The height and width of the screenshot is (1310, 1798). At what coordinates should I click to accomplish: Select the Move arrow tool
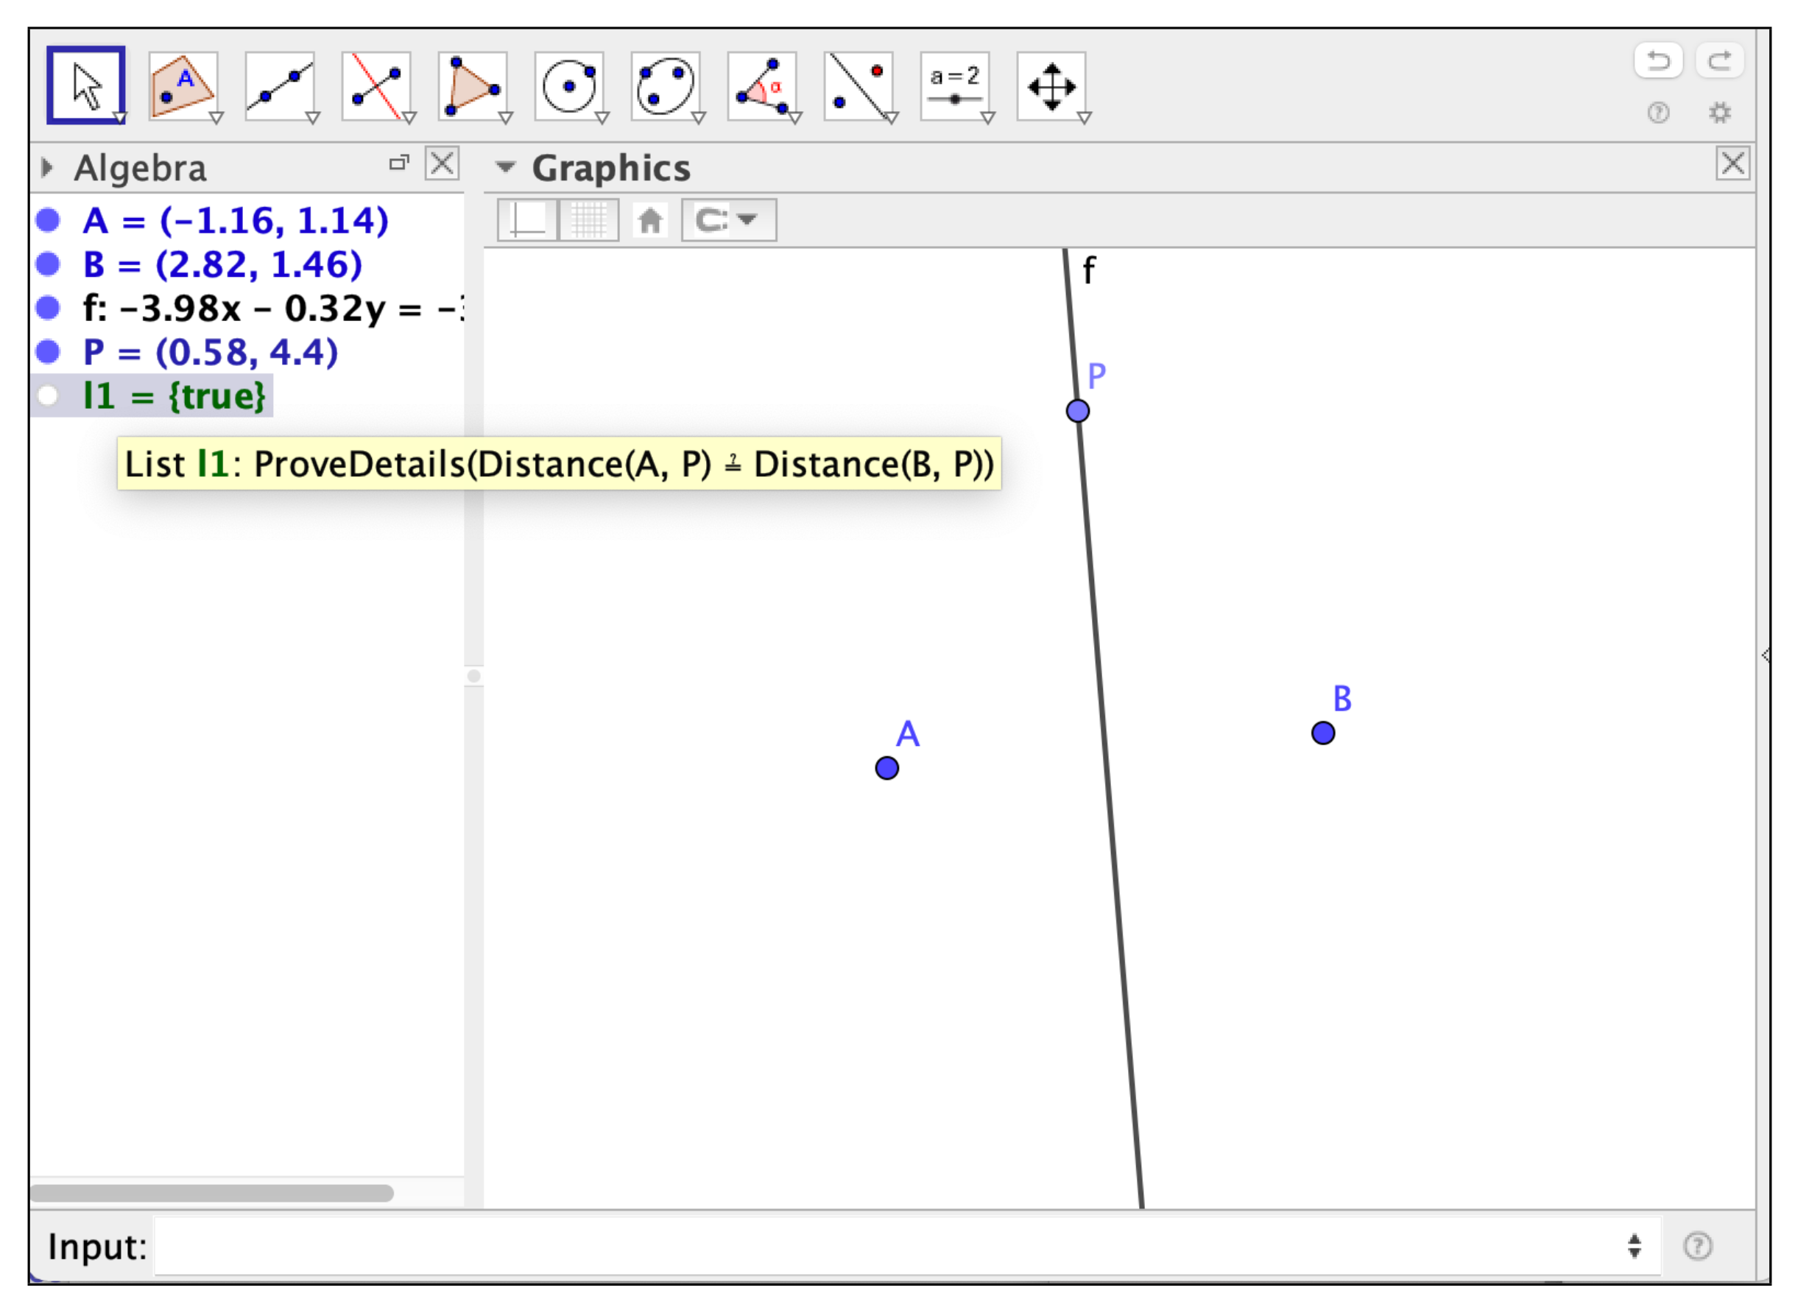[85, 85]
